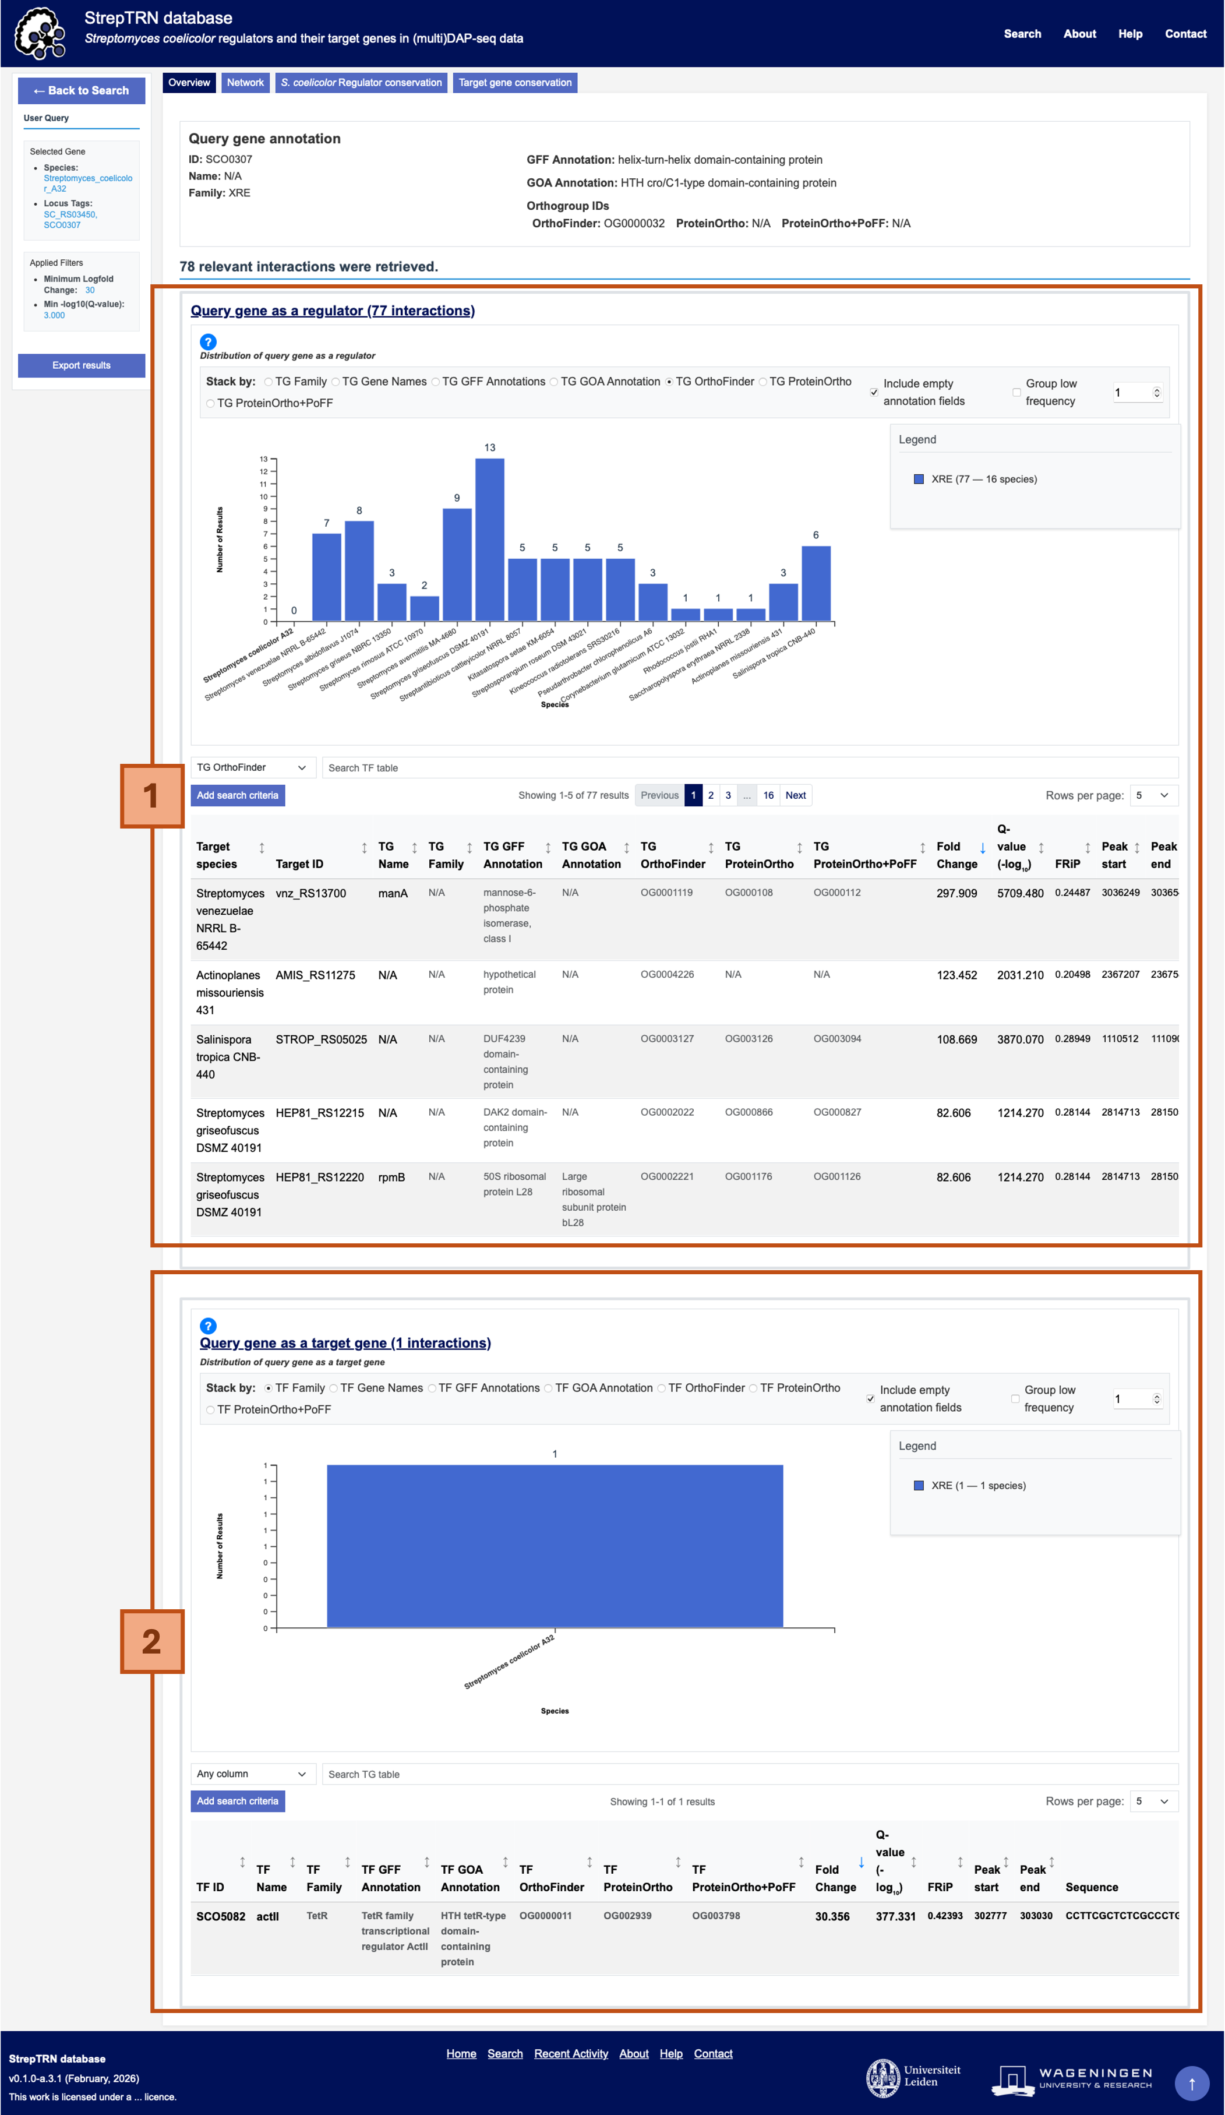Image resolution: width=1225 pixels, height=2115 pixels.
Task: Click Add search criteria under TF table search
Action: point(238,796)
